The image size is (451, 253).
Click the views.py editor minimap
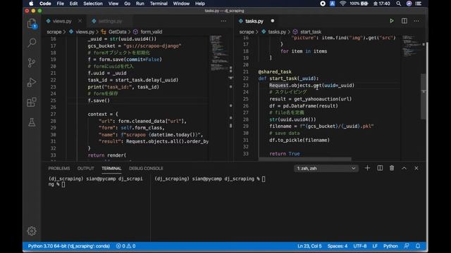coord(218,53)
